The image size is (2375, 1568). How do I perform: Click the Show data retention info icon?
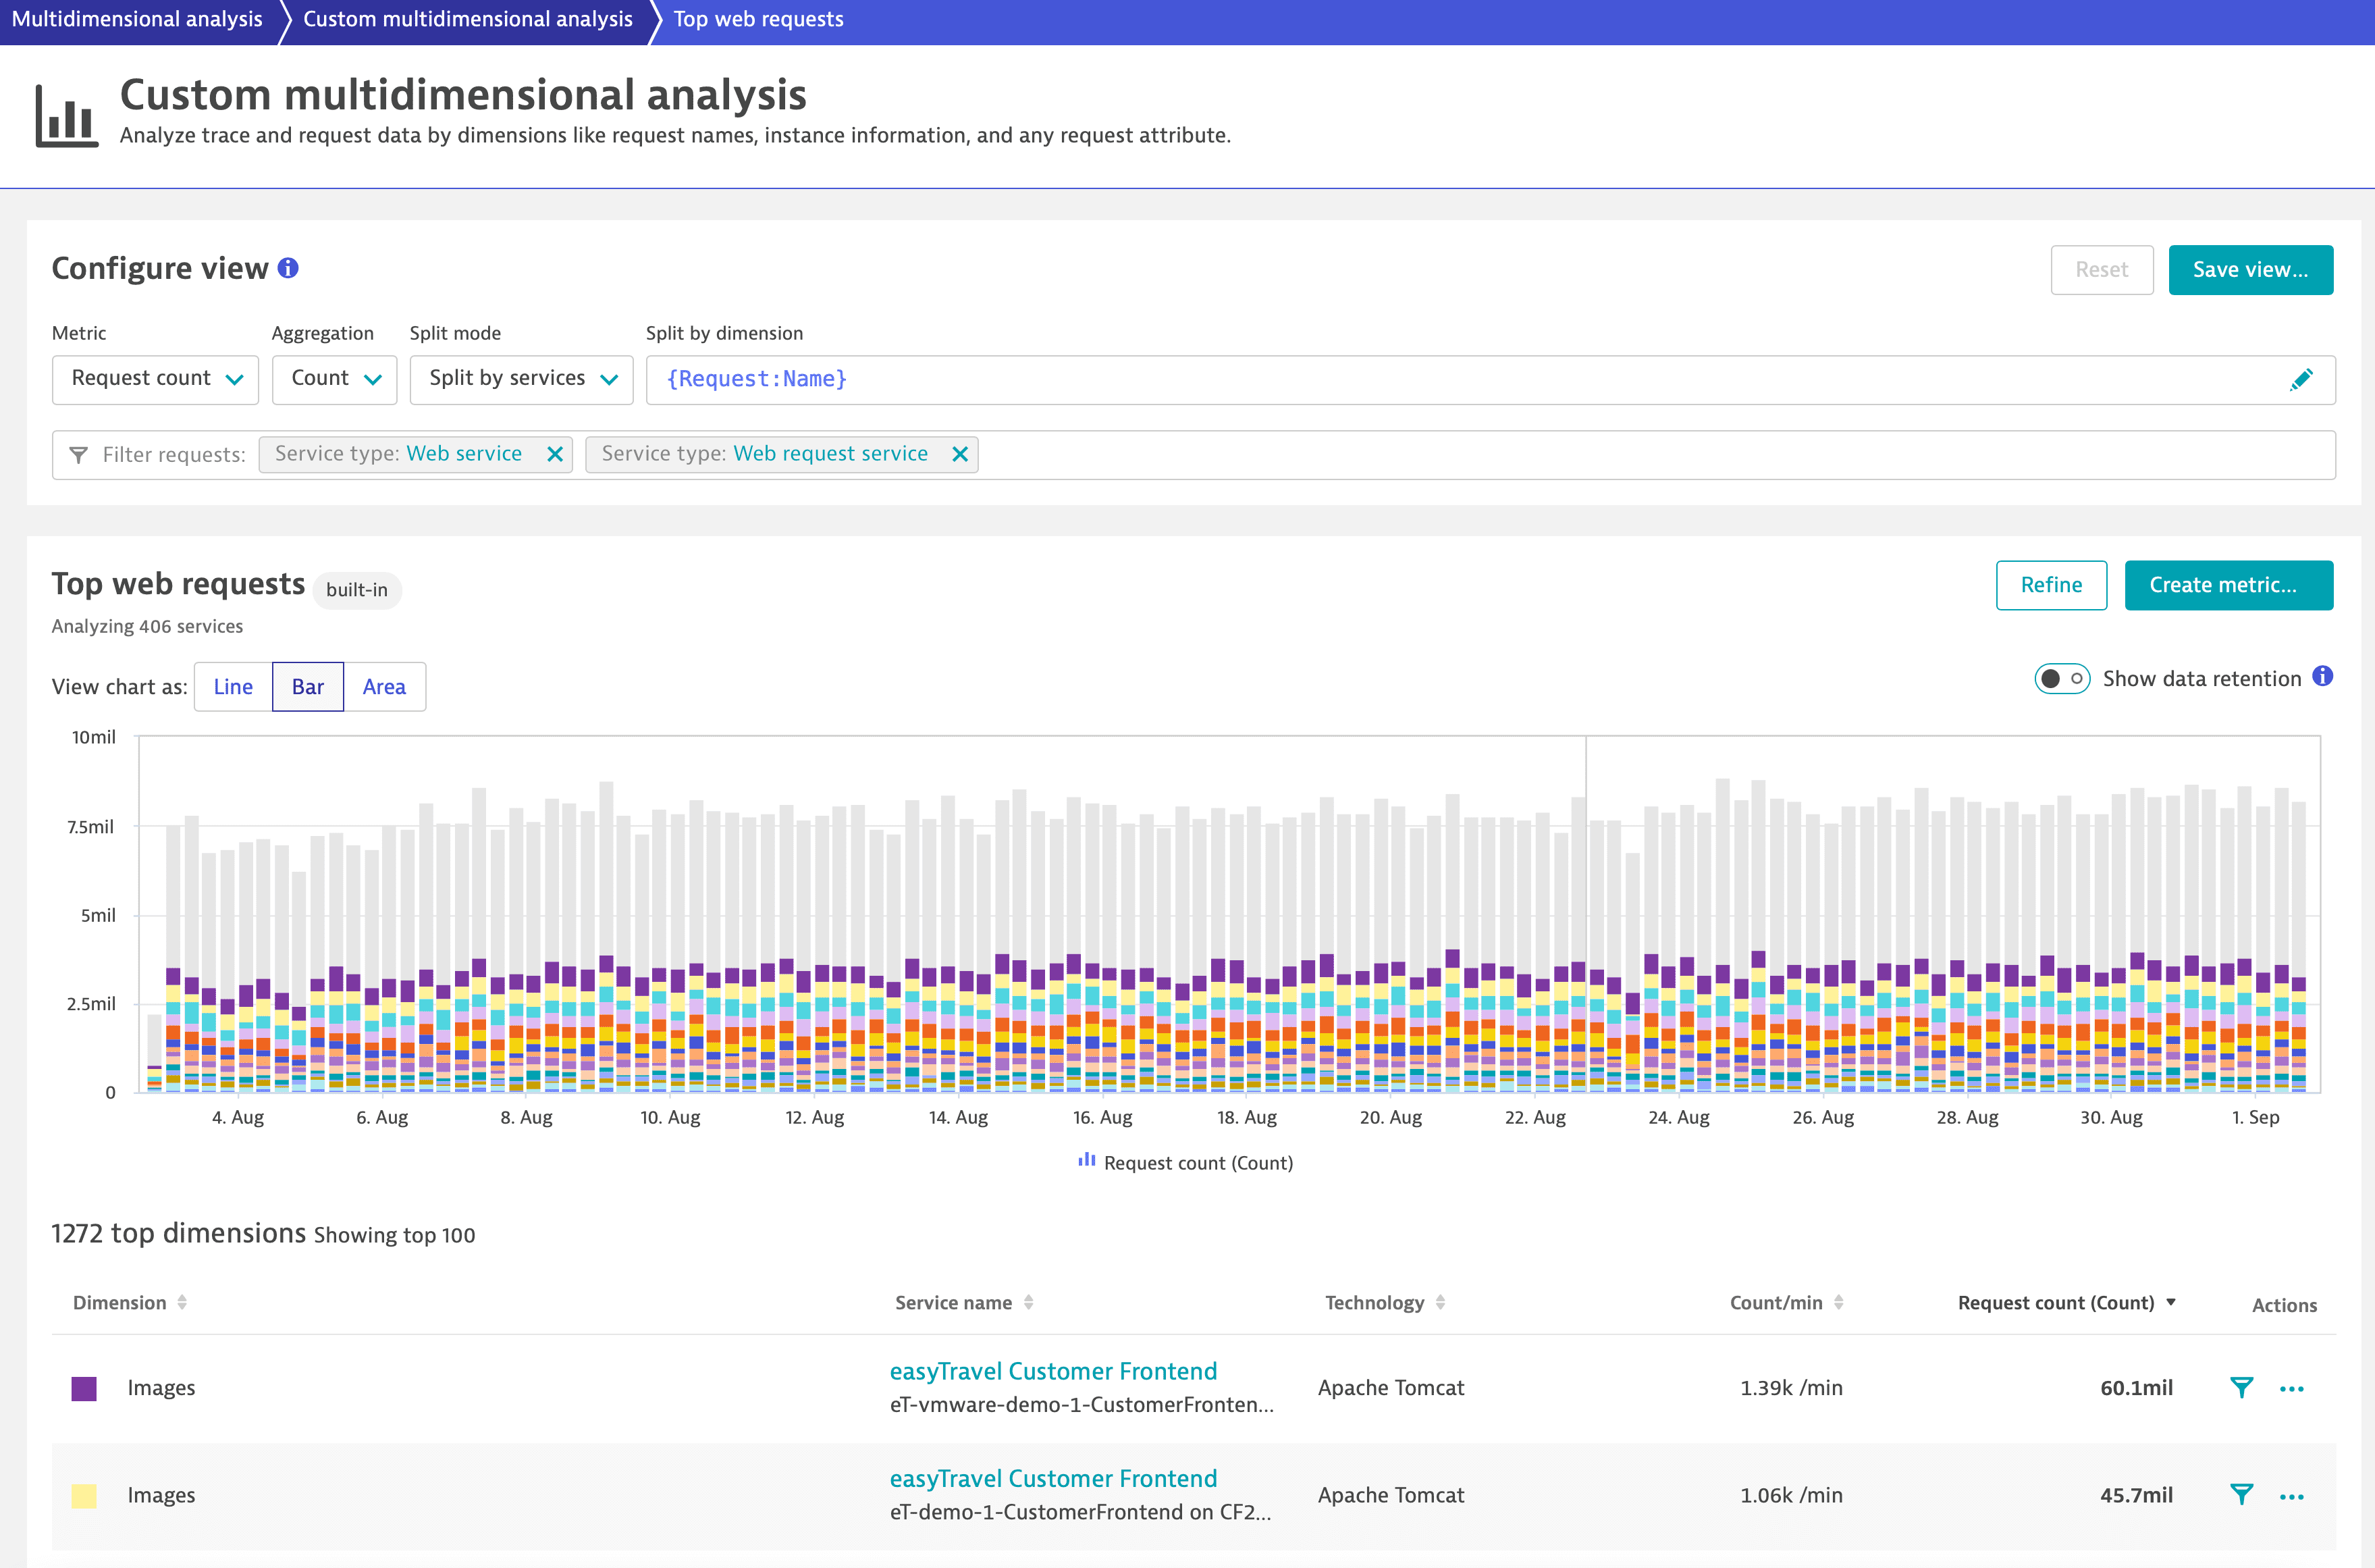coord(2323,677)
